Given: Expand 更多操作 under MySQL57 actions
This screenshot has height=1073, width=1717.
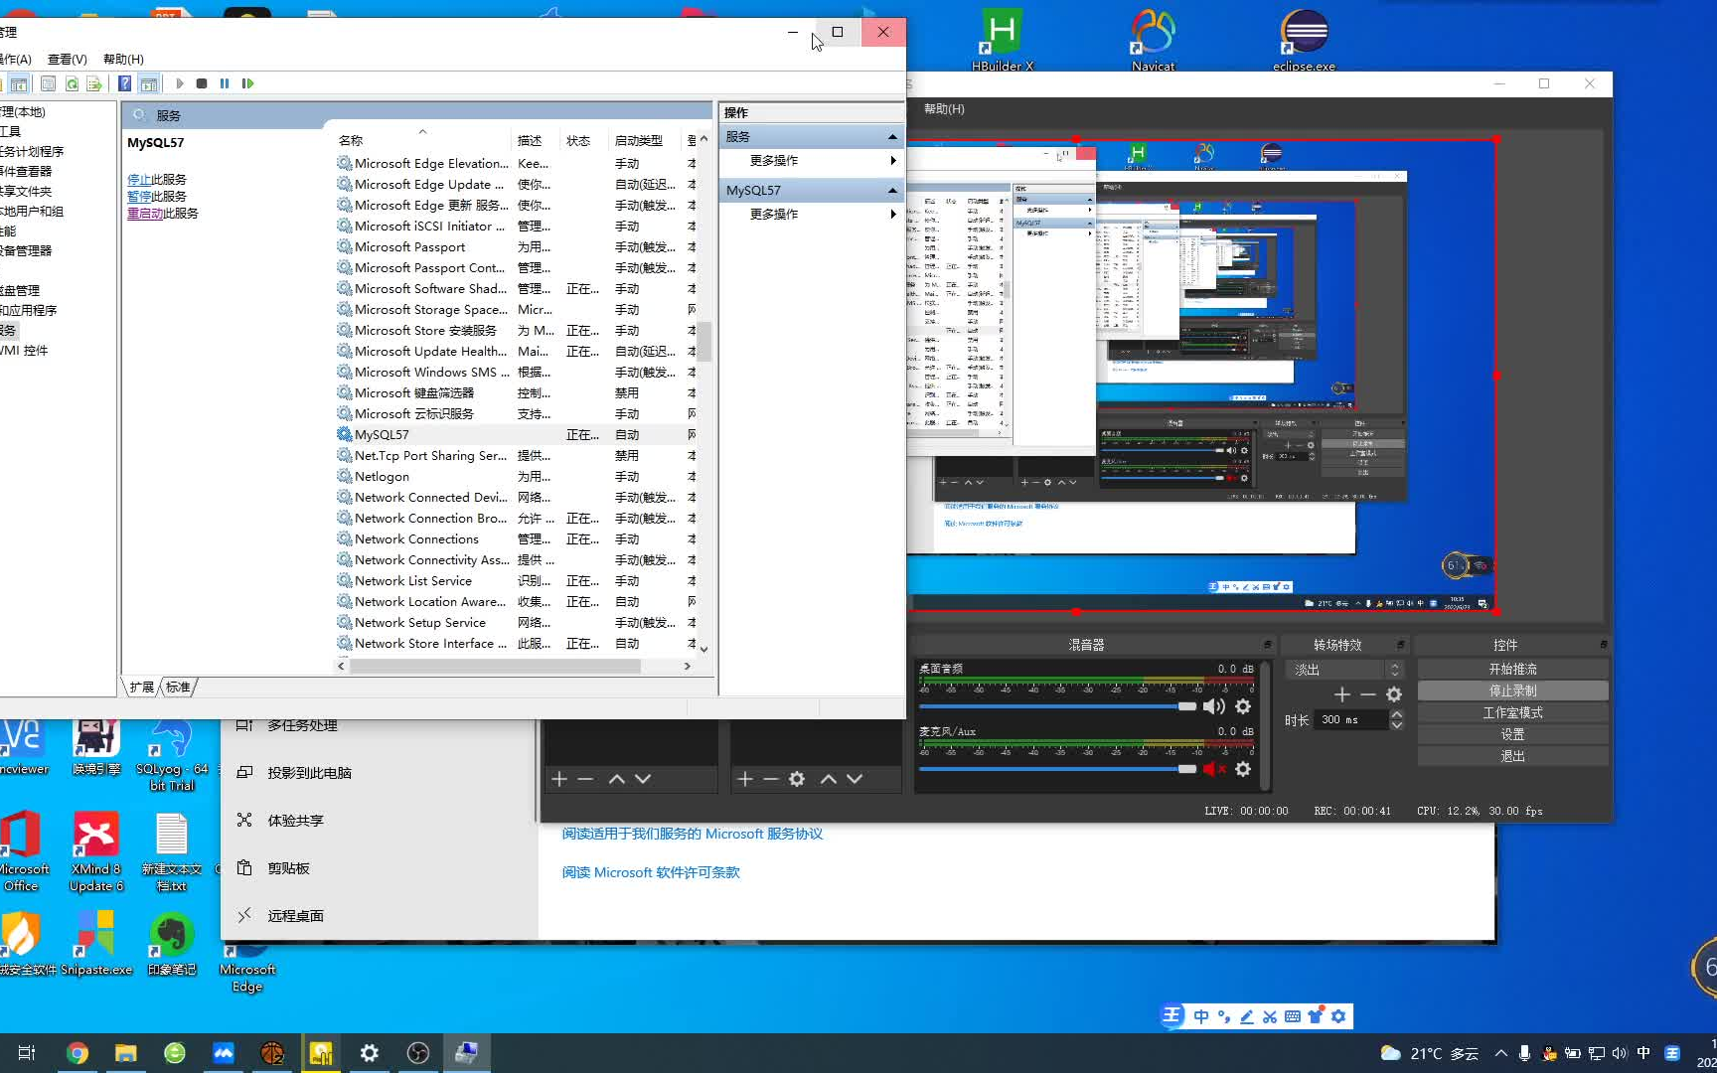Looking at the screenshot, I should 812,215.
